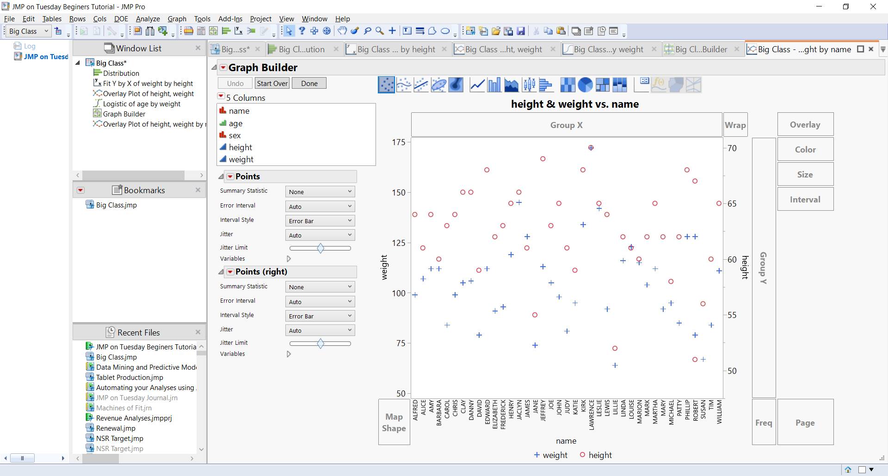The width and height of the screenshot is (888, 476).
Task: Collapse the Points section header triangle
Action: pos(221,176)
